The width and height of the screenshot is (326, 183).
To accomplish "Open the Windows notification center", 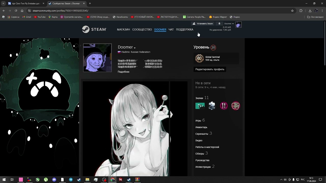I will coord(320,180).
